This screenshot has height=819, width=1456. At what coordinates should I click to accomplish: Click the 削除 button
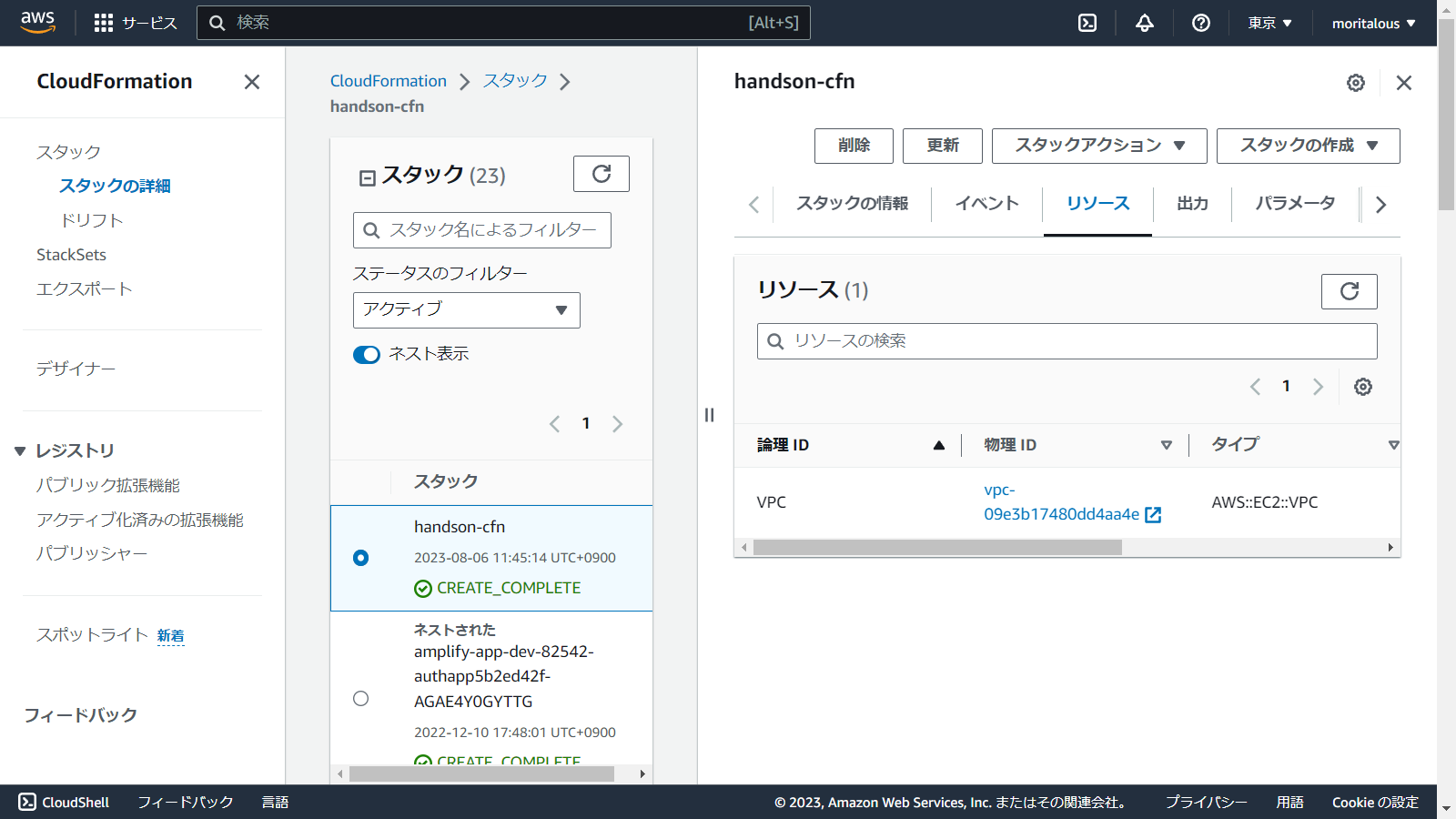coord(853,146)
